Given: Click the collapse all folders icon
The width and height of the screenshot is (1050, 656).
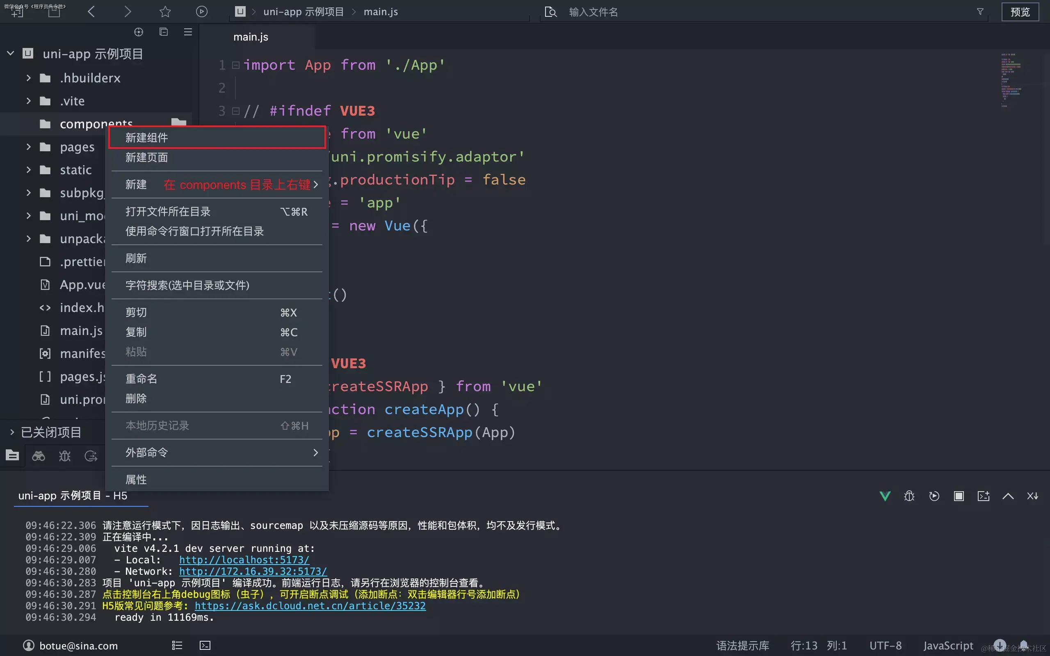Looking at the screenshot, I should 164,32.
